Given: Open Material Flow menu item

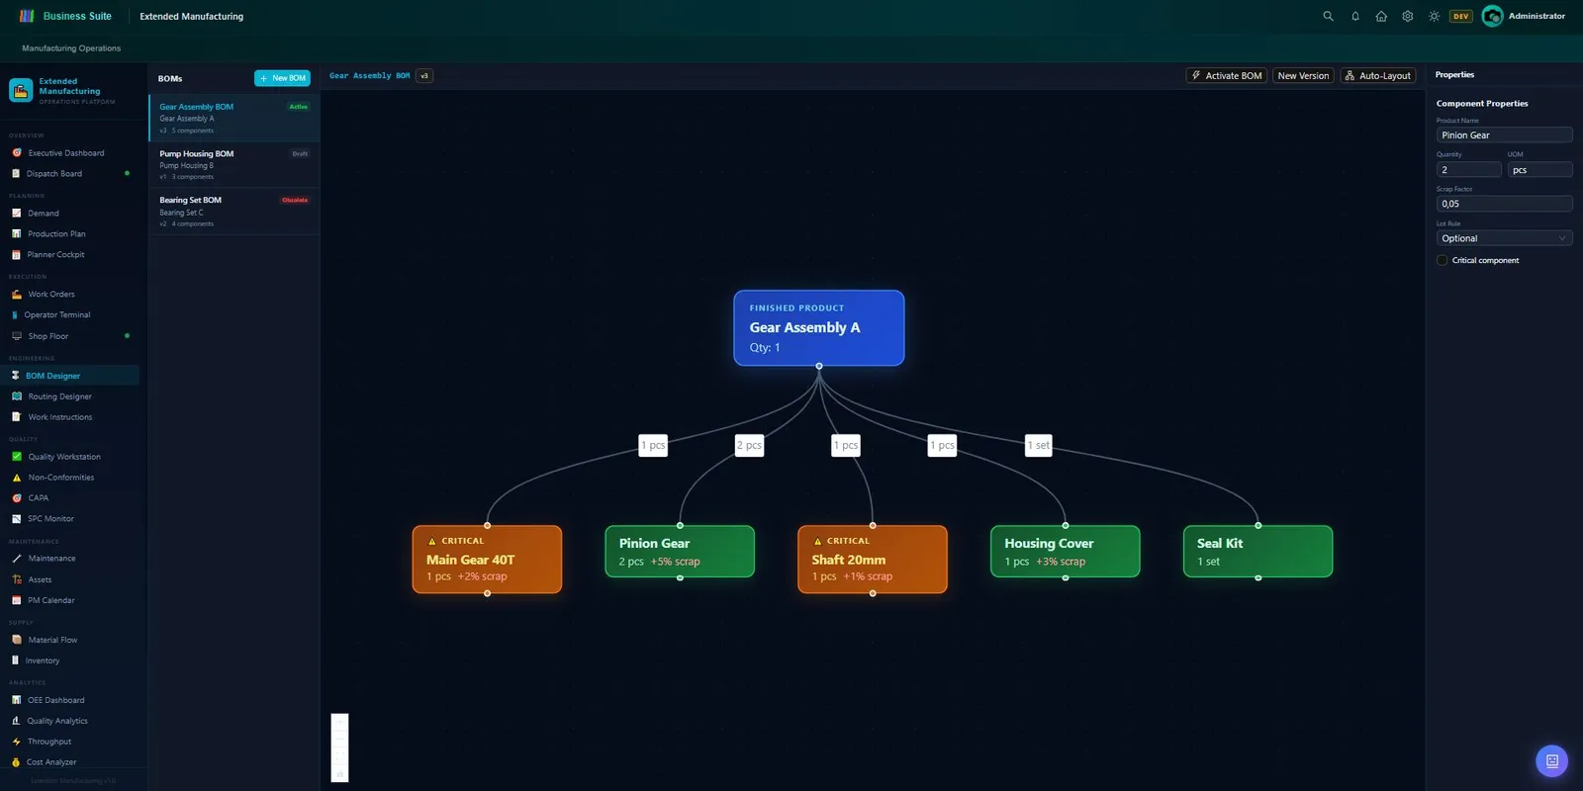Looking at the screenshot, I should coord(52,640).
